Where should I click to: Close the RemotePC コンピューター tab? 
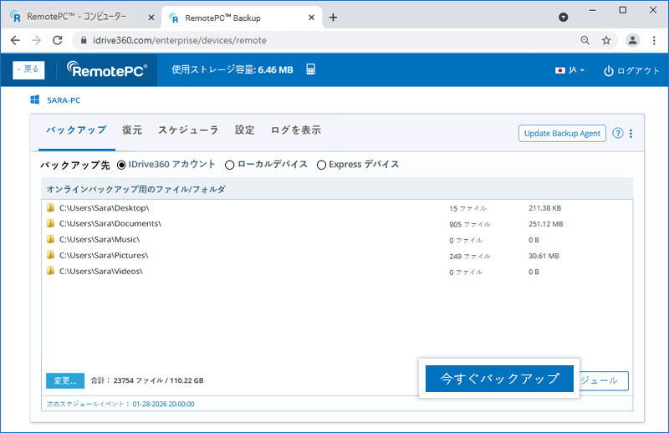(151, 18)
